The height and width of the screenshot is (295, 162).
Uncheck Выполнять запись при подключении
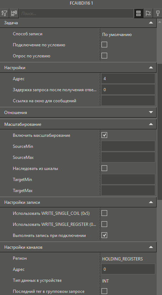point(104,235)
